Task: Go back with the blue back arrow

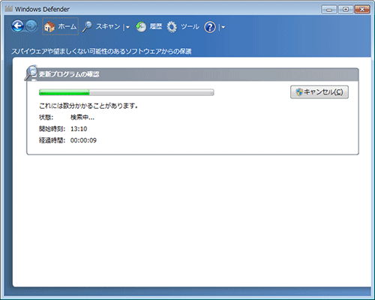Action: click(x=17, y=26)
